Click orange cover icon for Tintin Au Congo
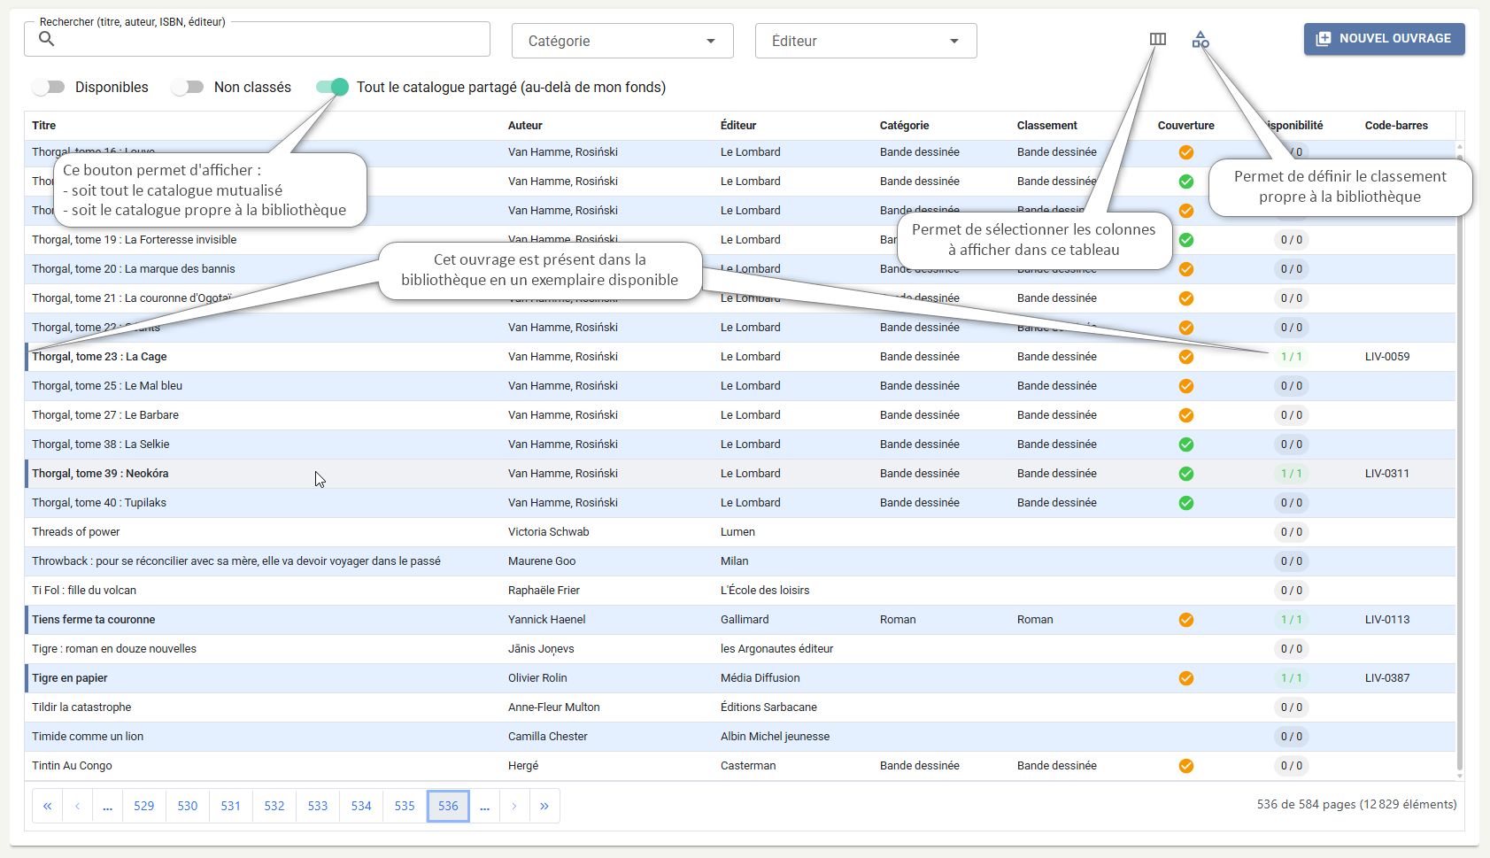The width and height of the screenshot is (1490, 858). tap(1186, 766)
